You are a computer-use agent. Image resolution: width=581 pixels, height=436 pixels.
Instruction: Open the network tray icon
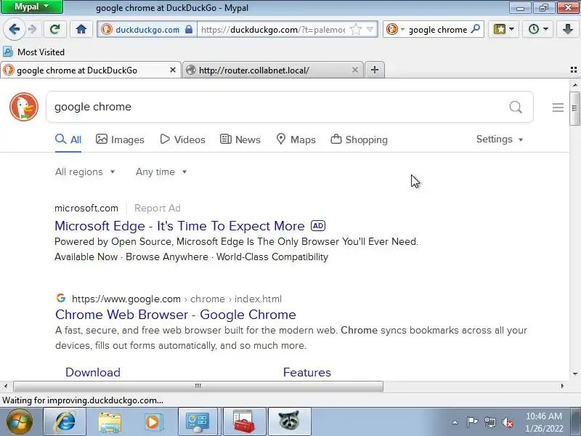click(489, 422)
